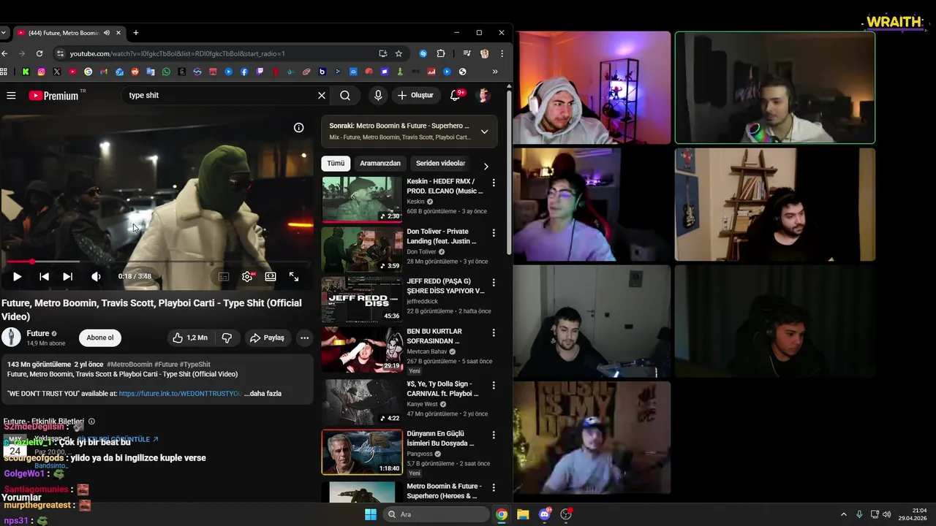Screen dimensions: 936x526
Task: Switch to theater mode in the player
Action: (x=271, y=277)
